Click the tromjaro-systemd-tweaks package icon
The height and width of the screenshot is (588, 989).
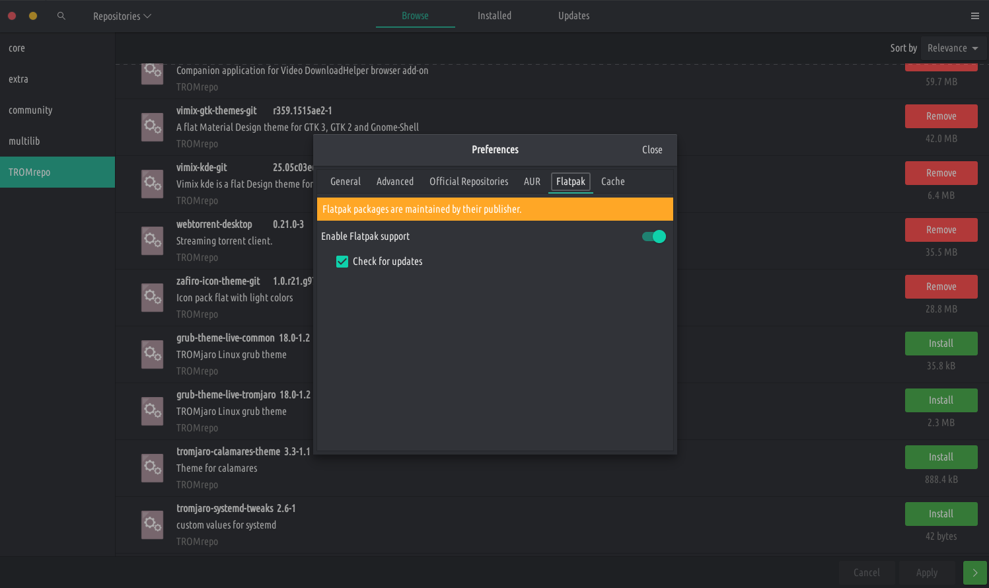coord(153,525)
